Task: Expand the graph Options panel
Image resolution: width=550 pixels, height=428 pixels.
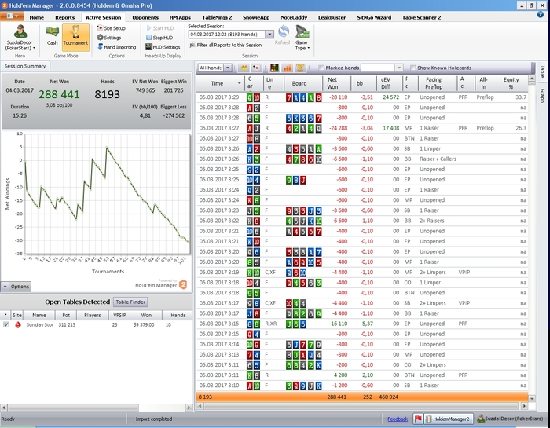Action: [16, 287]
